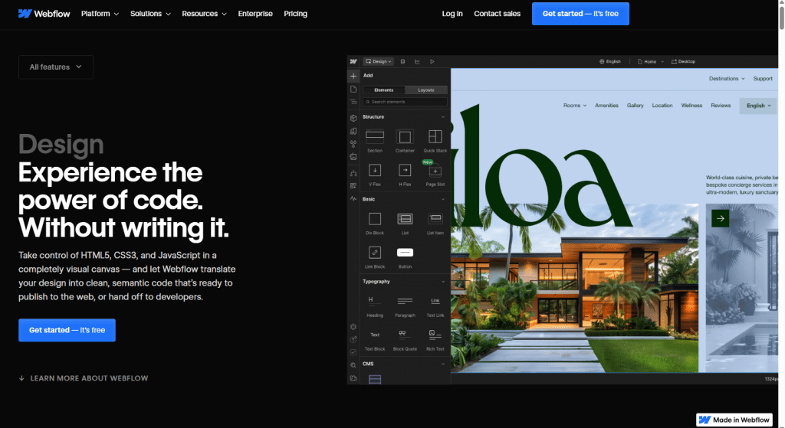785x428 pixels.
Task: Open the Pricing page
Action: [295, 14]
